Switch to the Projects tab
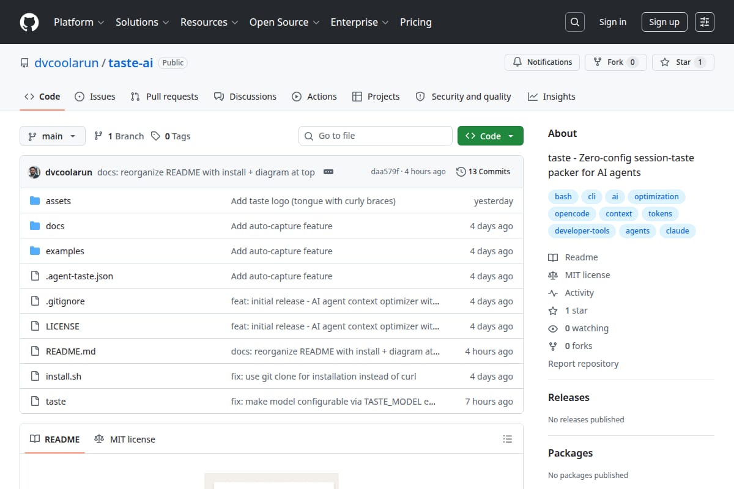Viewport: 734px width, 489px height. pyautogui.click(x=376, y=97)
